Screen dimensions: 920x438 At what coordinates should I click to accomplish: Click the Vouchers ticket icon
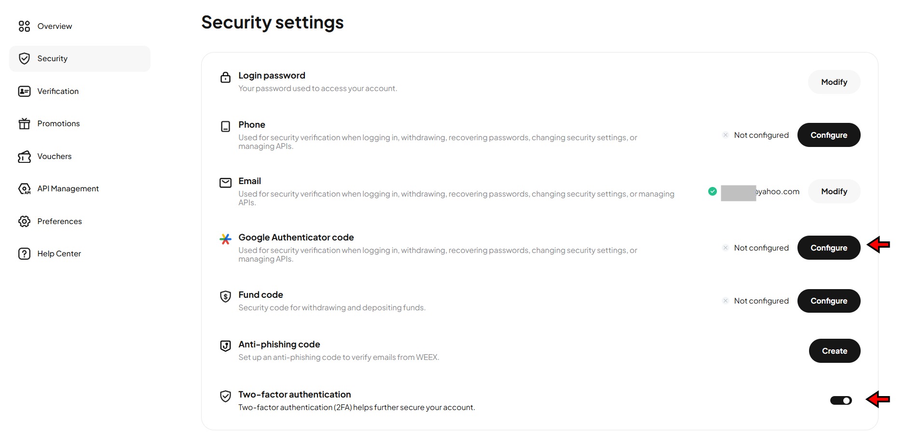click(x=24, y=157)
